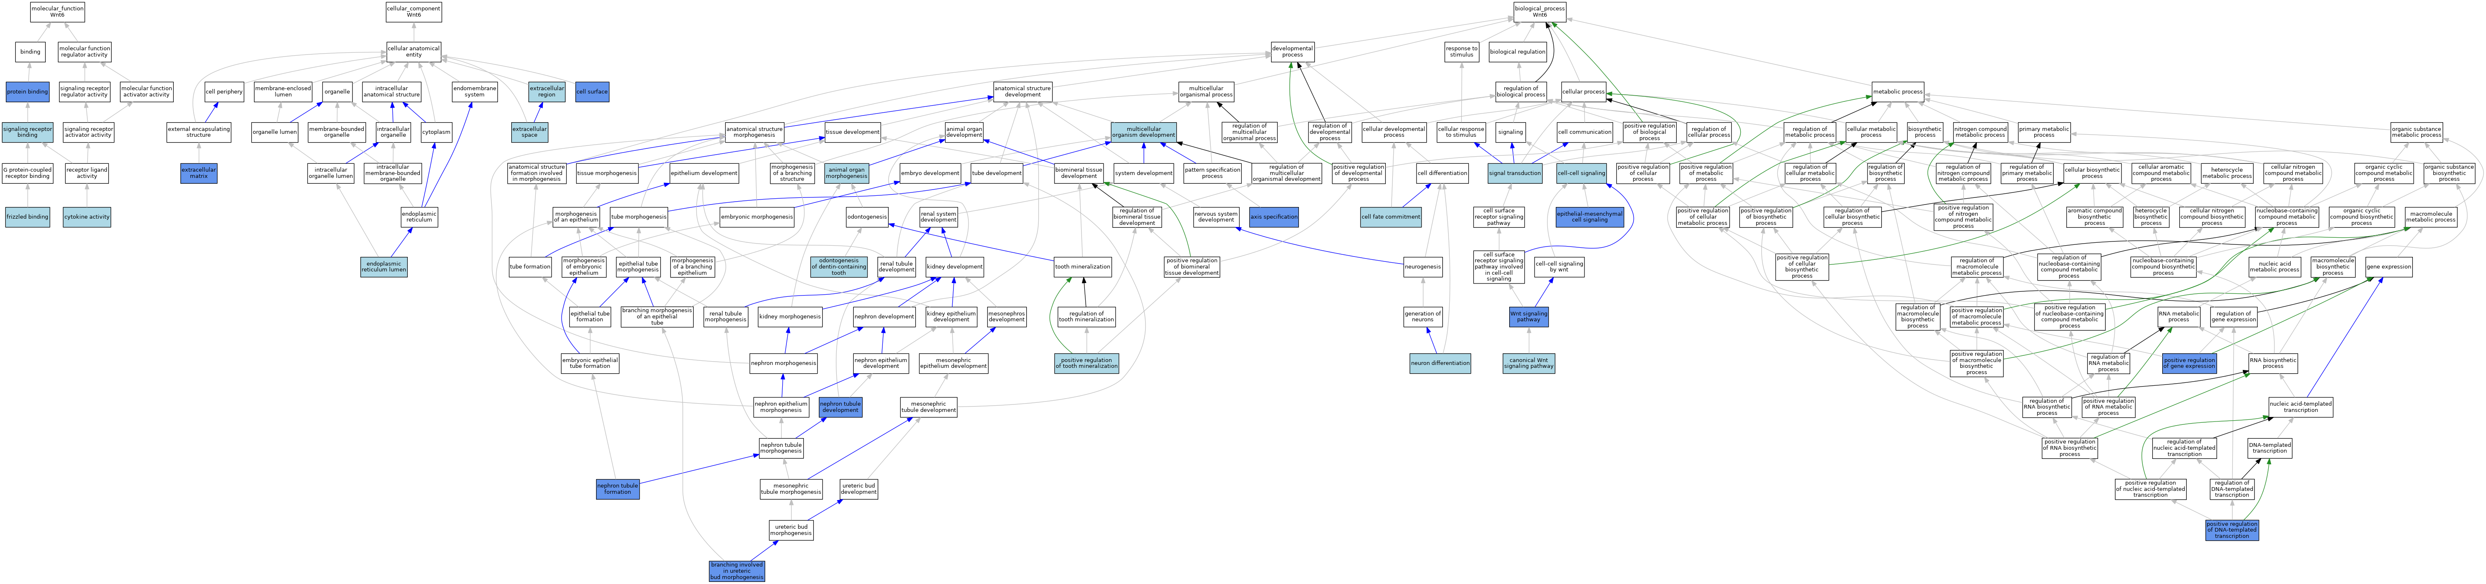The image size is (2486, 584).
Task: Click 'nitrogen compound metabolic process' node
Action: (1980, 132)
